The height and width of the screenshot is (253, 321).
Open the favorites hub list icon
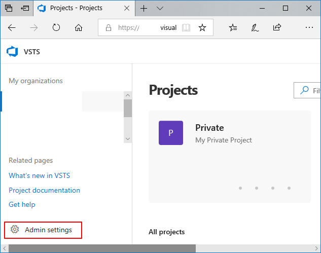click(x=233, y=27)
